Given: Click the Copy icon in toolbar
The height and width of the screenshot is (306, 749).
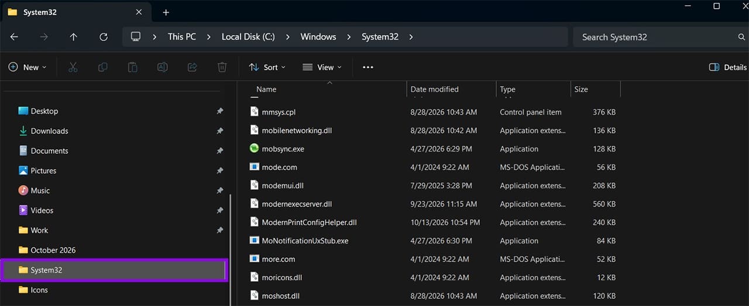Looking at the screenshot, I should tap(103, 67).
